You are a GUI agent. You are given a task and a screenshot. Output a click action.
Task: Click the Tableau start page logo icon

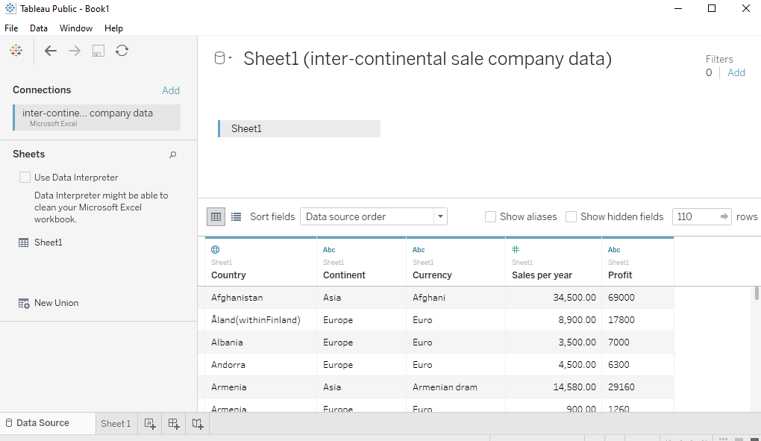click(16, 51)
